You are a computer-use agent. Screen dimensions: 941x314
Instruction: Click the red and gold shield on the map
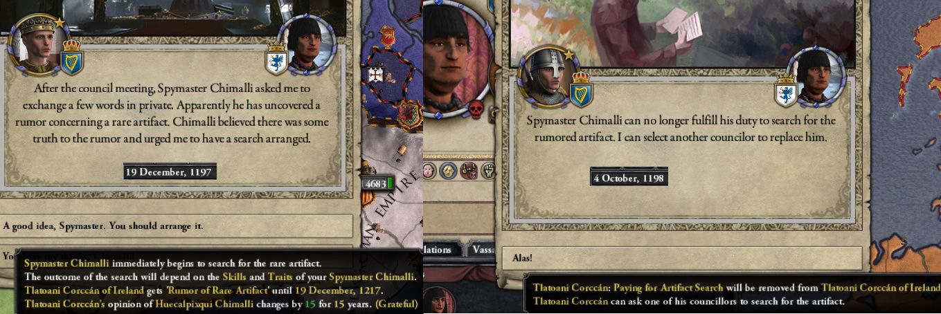[x=410, y=113]
